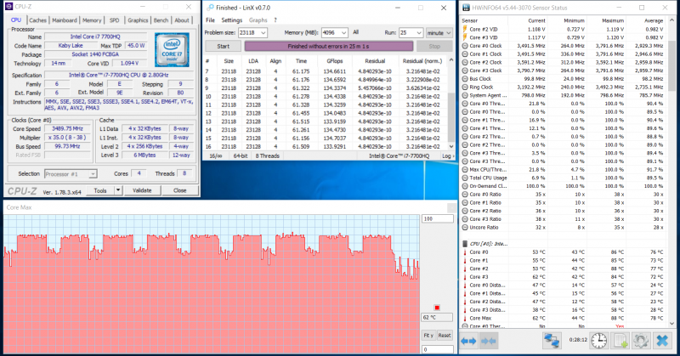680x356 pixels.
Task: Click the icon beside Total CPU Usage
Action: coord(465,178)
